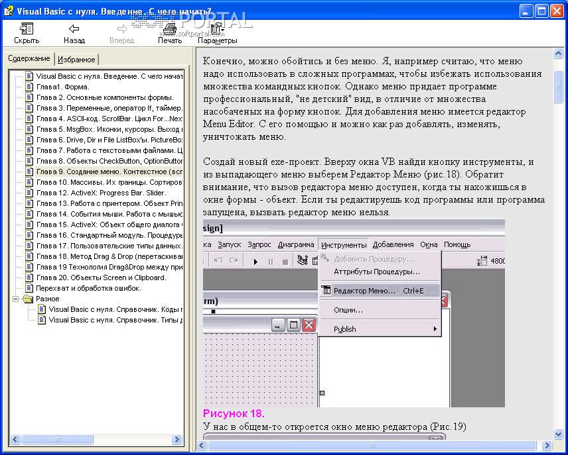Click page icon beside Перехват и обработка ошибок
This screenshot has width=568, height=455.
point(29,288)
